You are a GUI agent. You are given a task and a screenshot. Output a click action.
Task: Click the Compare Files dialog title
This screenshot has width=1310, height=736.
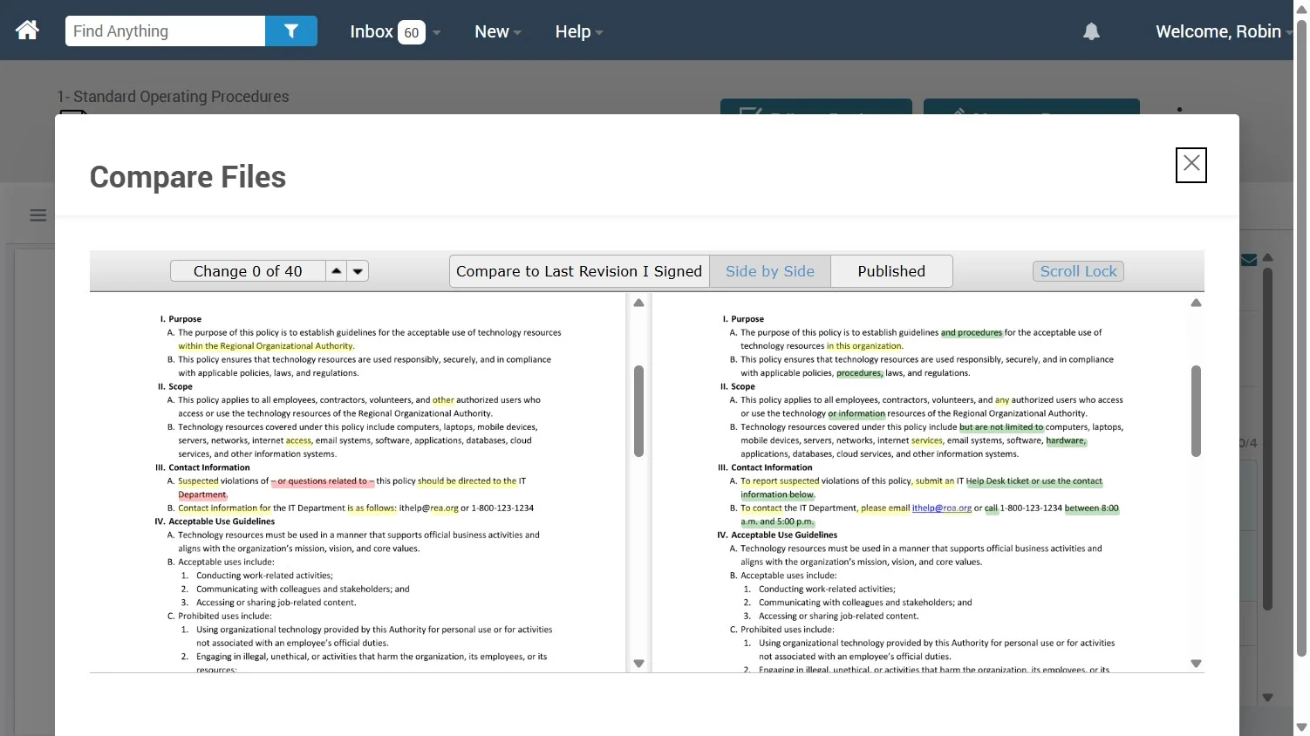tap(188, 177)
